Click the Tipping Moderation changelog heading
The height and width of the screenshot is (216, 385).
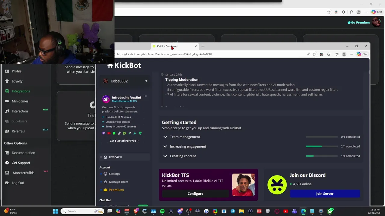182,79
